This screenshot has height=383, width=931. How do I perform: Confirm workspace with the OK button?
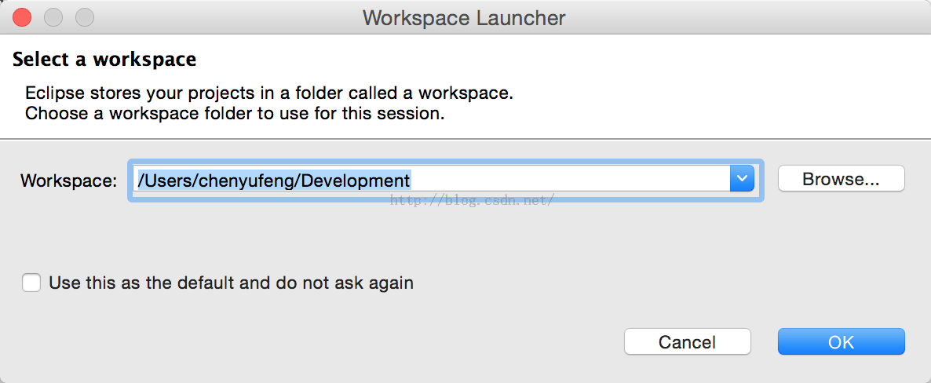coord(841,342)
